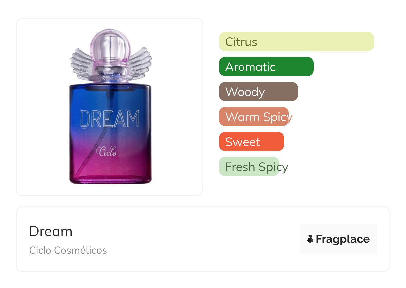Viewport: 406px width, 288px height.
Task: Click the DREAM lettering on the bottle
Action: click(110, 119)
